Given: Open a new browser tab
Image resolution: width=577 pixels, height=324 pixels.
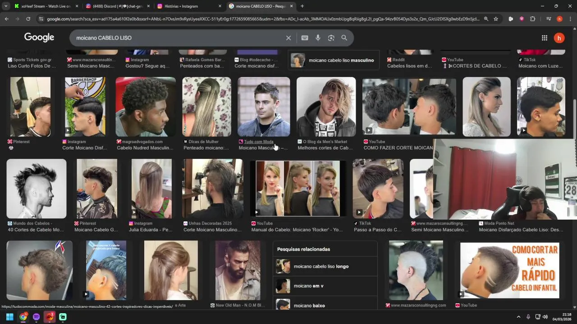Looking at the screenshot, I should point(302,6).
